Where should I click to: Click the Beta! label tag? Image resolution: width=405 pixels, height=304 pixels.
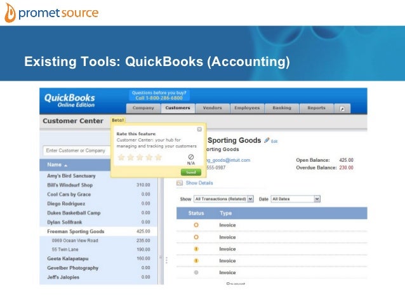coord(118,120)
